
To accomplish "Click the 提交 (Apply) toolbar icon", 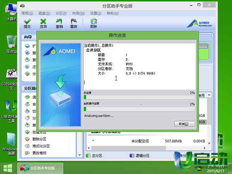I will [x=27, y=23].
